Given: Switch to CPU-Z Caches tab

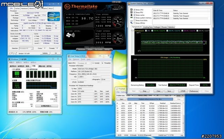Looking at the screenshot, I should point(17,8).
